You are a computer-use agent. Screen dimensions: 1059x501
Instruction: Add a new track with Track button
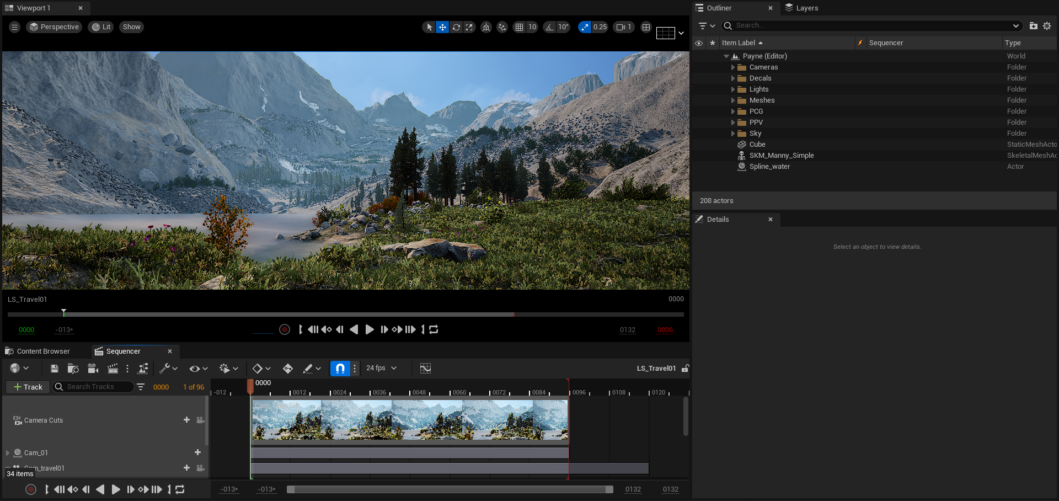28,387
